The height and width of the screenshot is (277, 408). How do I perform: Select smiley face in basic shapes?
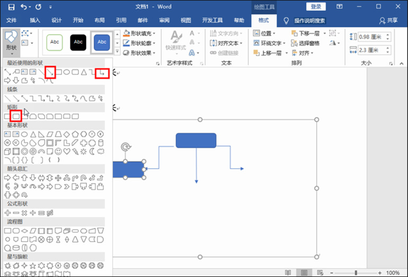coord(58,151)
